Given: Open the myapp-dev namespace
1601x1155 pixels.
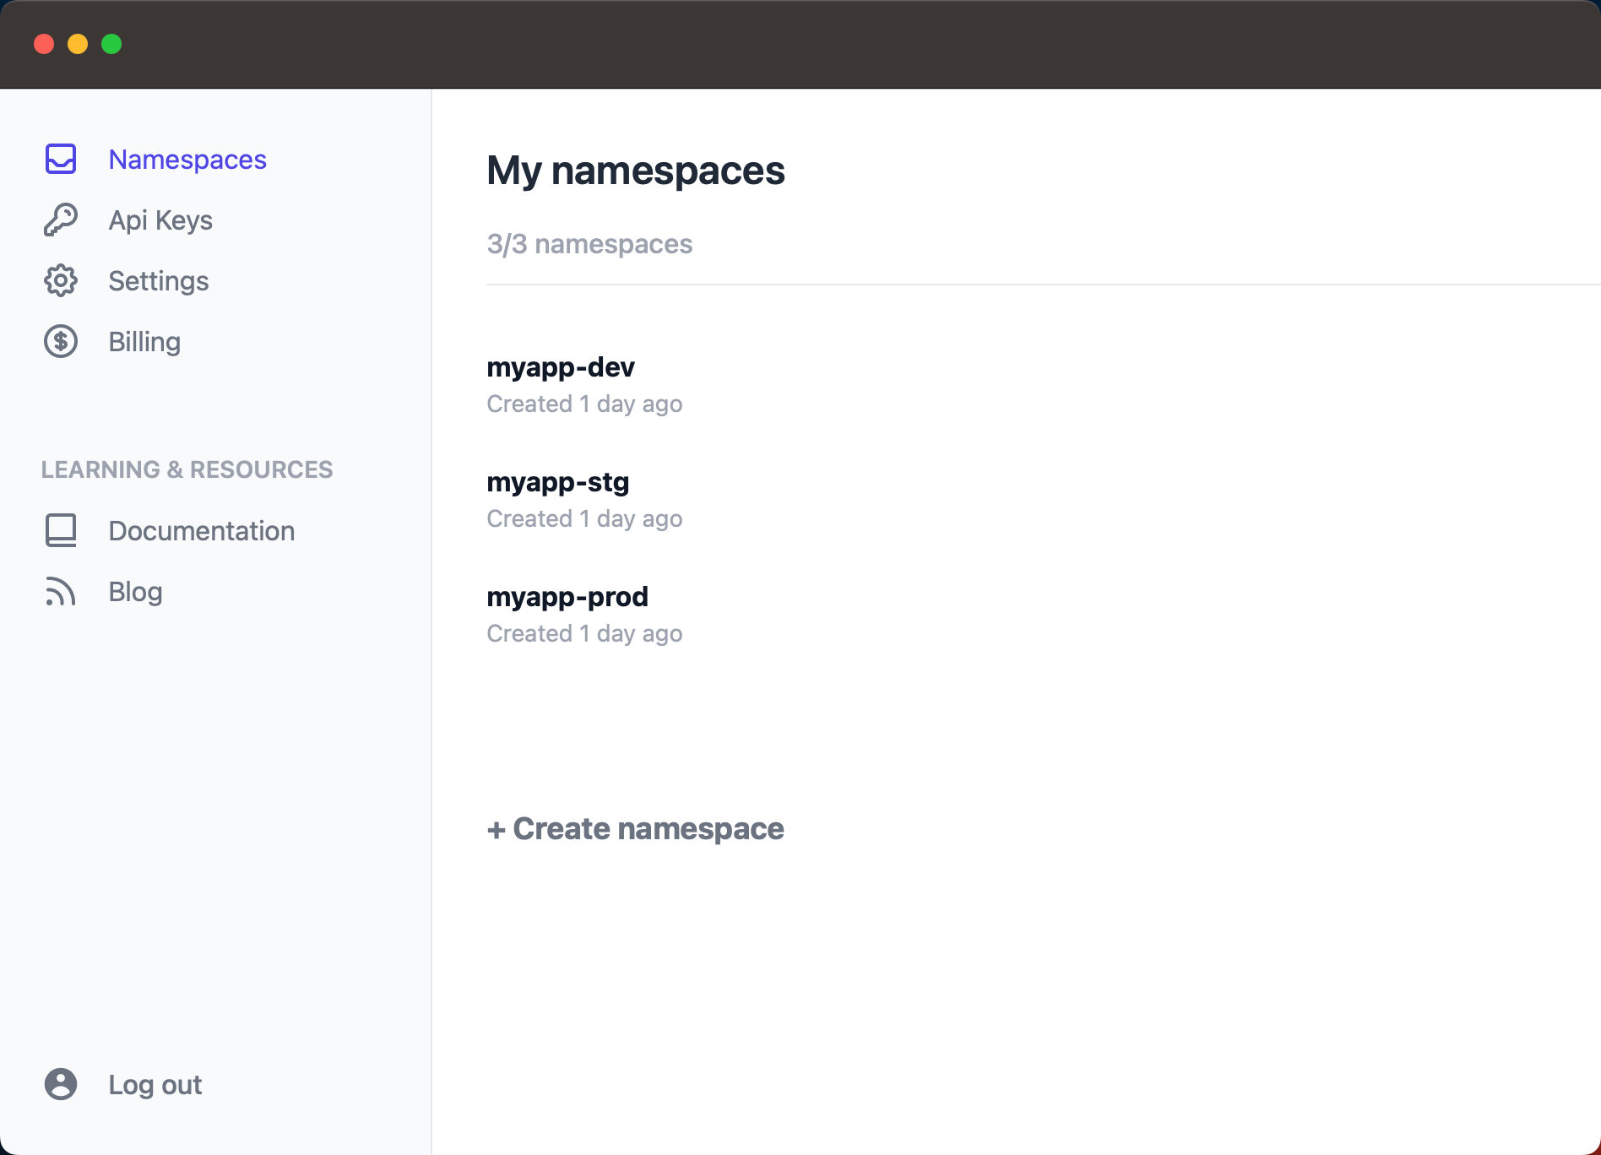Looking at the screenshot, I should [561, 367].
